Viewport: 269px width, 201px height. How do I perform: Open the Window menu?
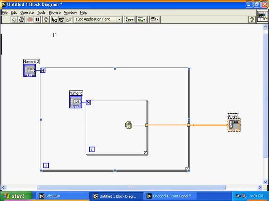click(70, 13)
